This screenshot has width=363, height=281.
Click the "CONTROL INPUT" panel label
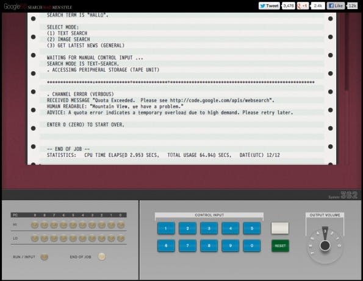pyautogui.click(x=209, y=215)
